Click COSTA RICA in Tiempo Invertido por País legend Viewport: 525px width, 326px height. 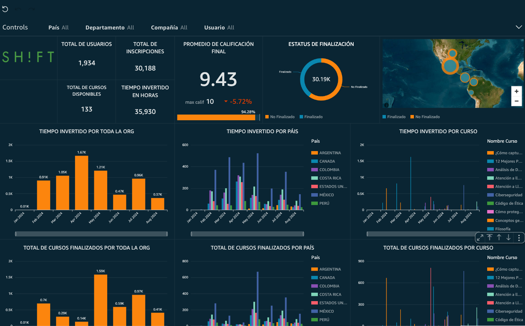coord(326,178)
